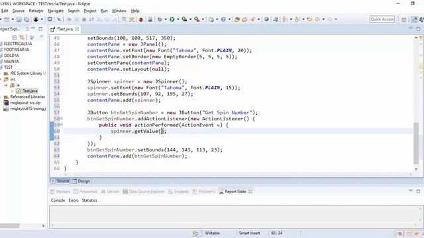Click the status bar file icon beside Writable
The width and height of the screenshot is (424, 238).
(195, 233)
